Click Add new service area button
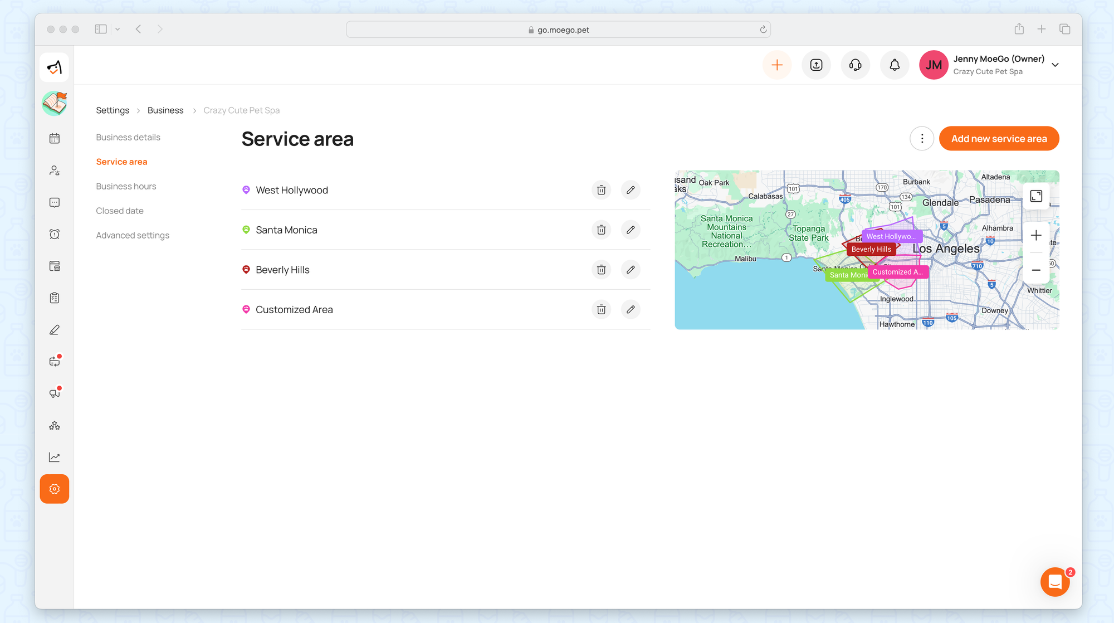This screenshot has height=623, width=1114. (x=999, y=139)
